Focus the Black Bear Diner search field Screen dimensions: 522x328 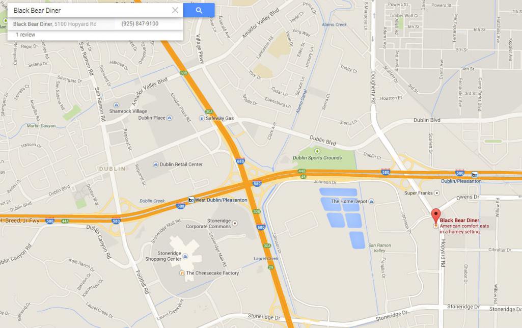[x=90, y=10]
